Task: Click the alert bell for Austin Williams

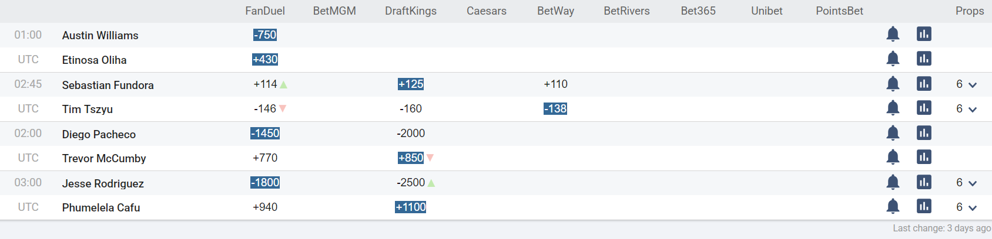Action: (893, 34)
